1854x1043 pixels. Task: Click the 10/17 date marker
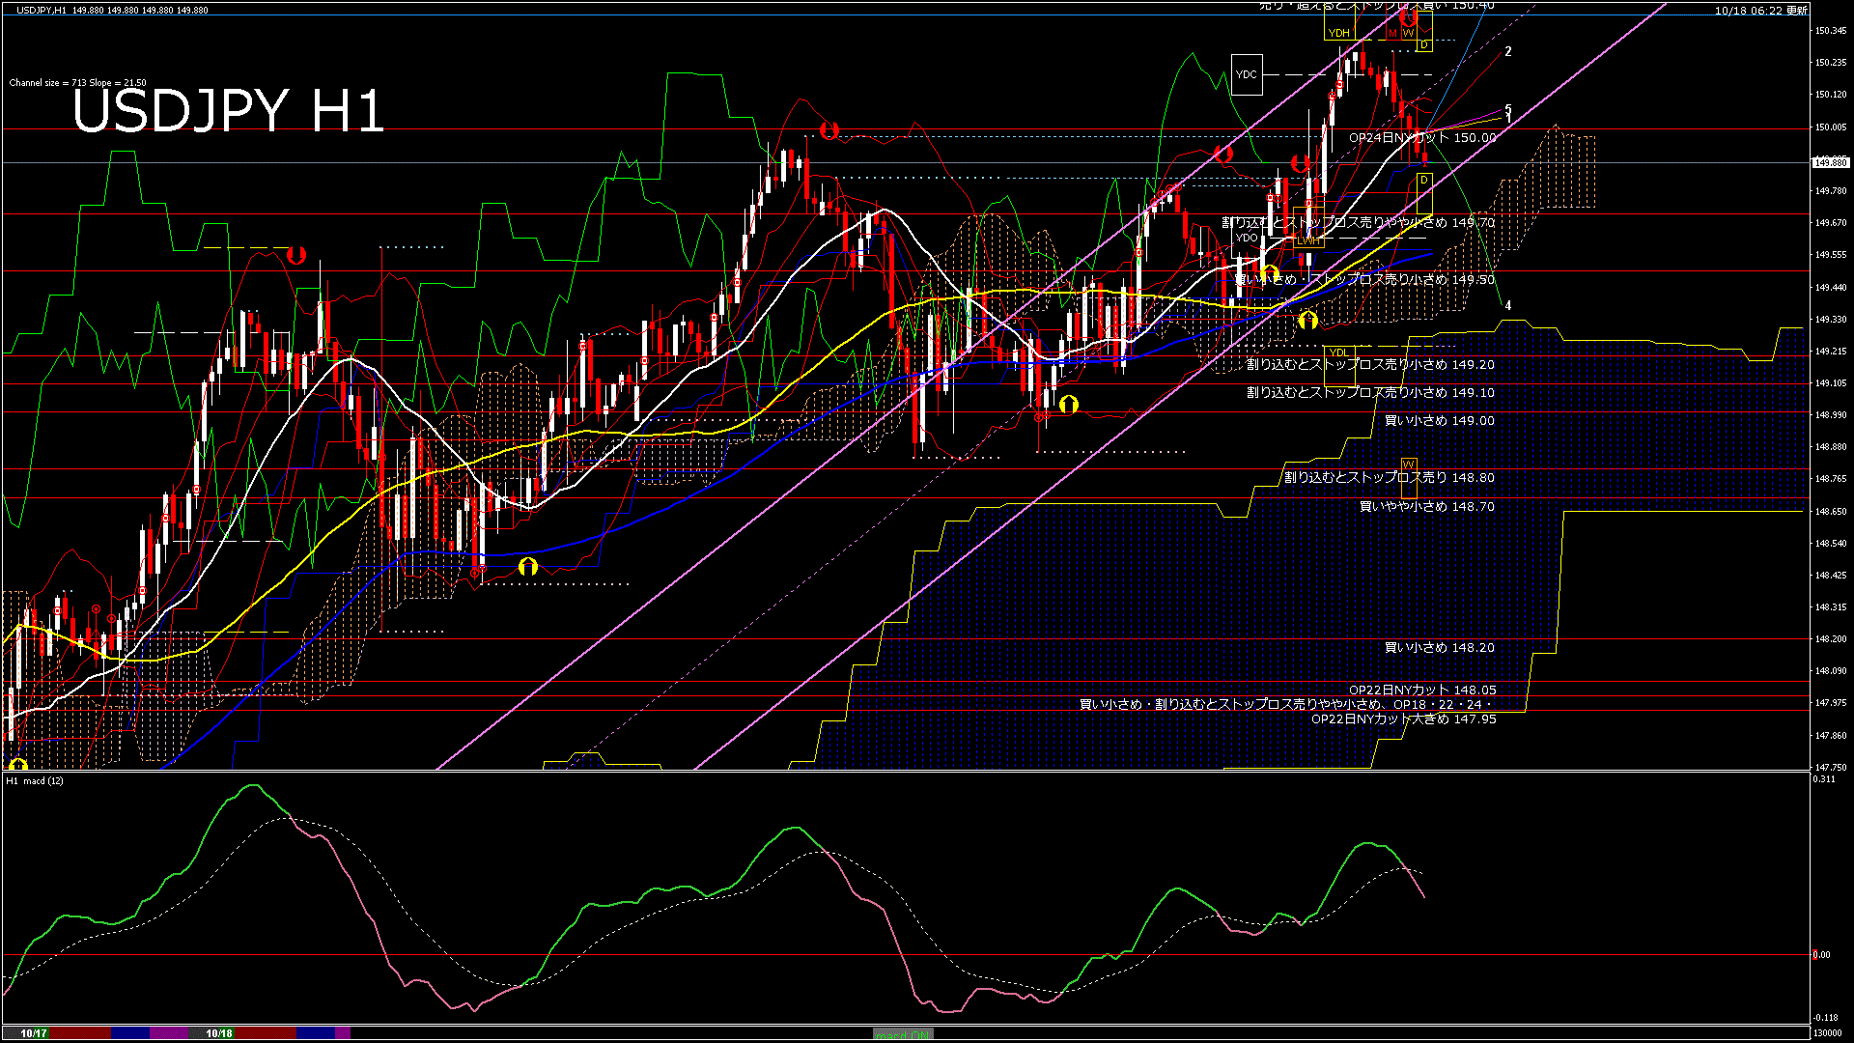(34, 1033)
